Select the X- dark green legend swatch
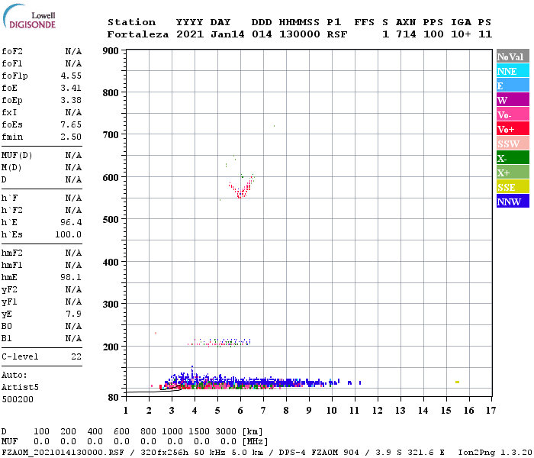This screenshot has width=534, height=458. [x=513, y=158]
